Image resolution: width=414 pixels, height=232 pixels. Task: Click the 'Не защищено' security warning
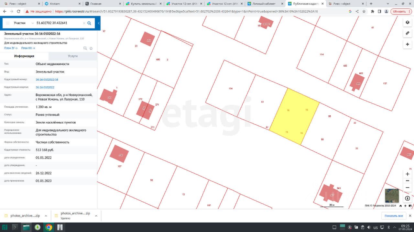38,11
